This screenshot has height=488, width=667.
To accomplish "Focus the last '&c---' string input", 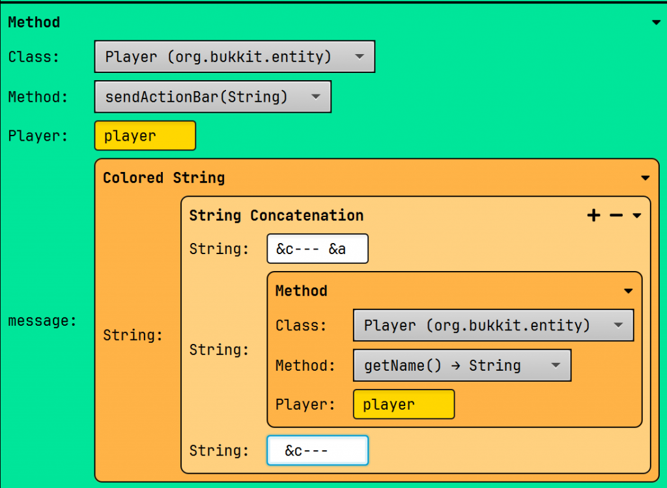I will click(317, 451).
